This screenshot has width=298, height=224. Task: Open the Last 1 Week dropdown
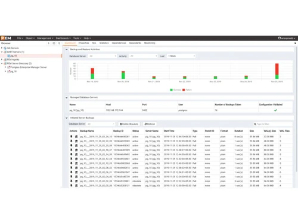(181, 56)
